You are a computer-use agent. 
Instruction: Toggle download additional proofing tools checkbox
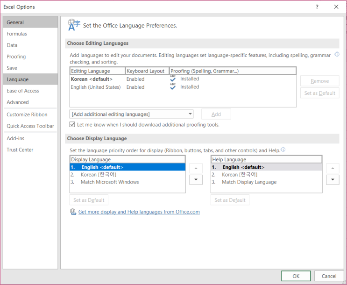coord(72,125)
